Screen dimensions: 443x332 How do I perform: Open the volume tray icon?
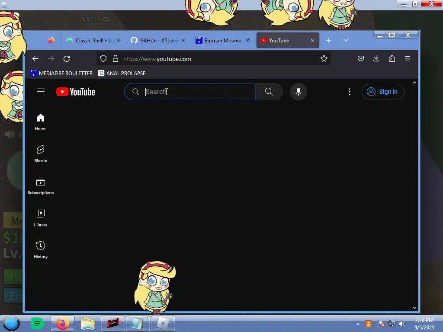tap(402, 324)
